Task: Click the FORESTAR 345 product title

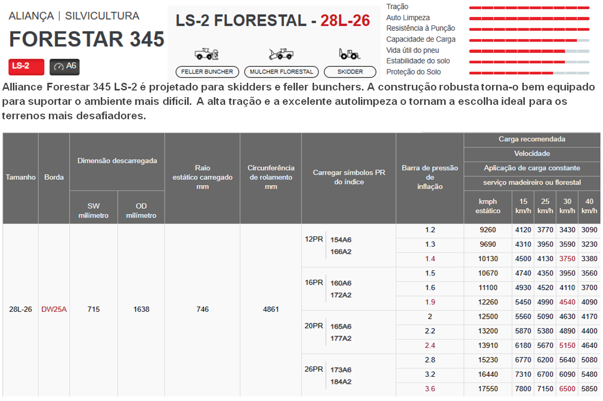Action: pos(86,39)
